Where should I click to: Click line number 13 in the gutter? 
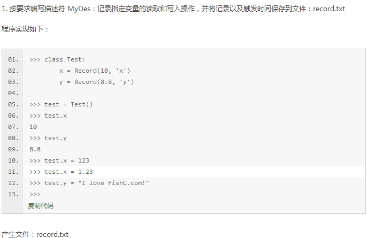pyautogui.click(x=13, y=194)
